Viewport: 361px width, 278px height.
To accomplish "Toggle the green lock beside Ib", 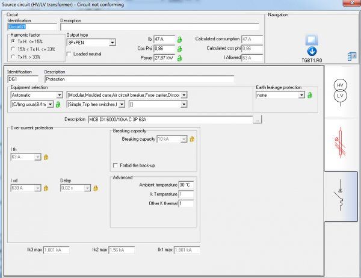I will 179,39.
